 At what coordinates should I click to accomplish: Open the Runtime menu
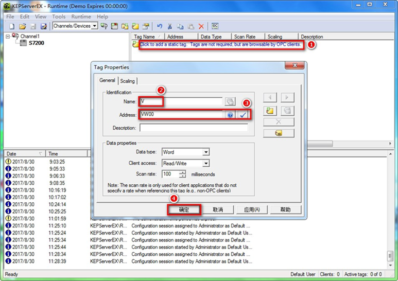coord(81,17)
